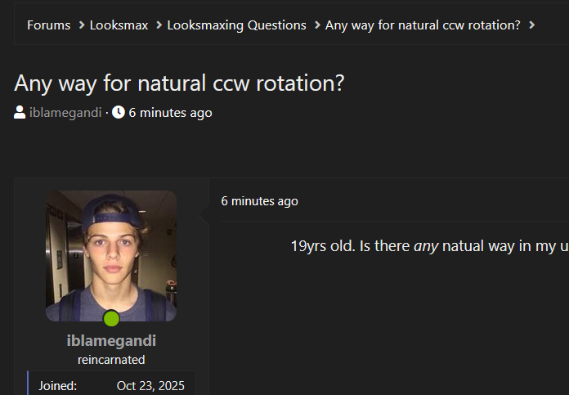
Task: Click the iblamegandi username below the avatar
Action: (x=111, y=340)
